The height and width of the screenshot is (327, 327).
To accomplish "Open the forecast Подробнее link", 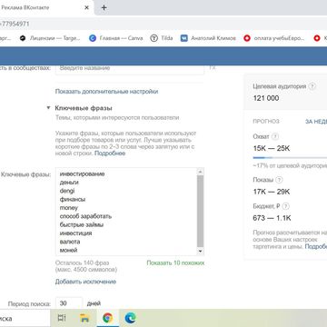I will point(316,246).
